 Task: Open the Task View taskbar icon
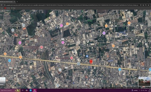[23, 90]
